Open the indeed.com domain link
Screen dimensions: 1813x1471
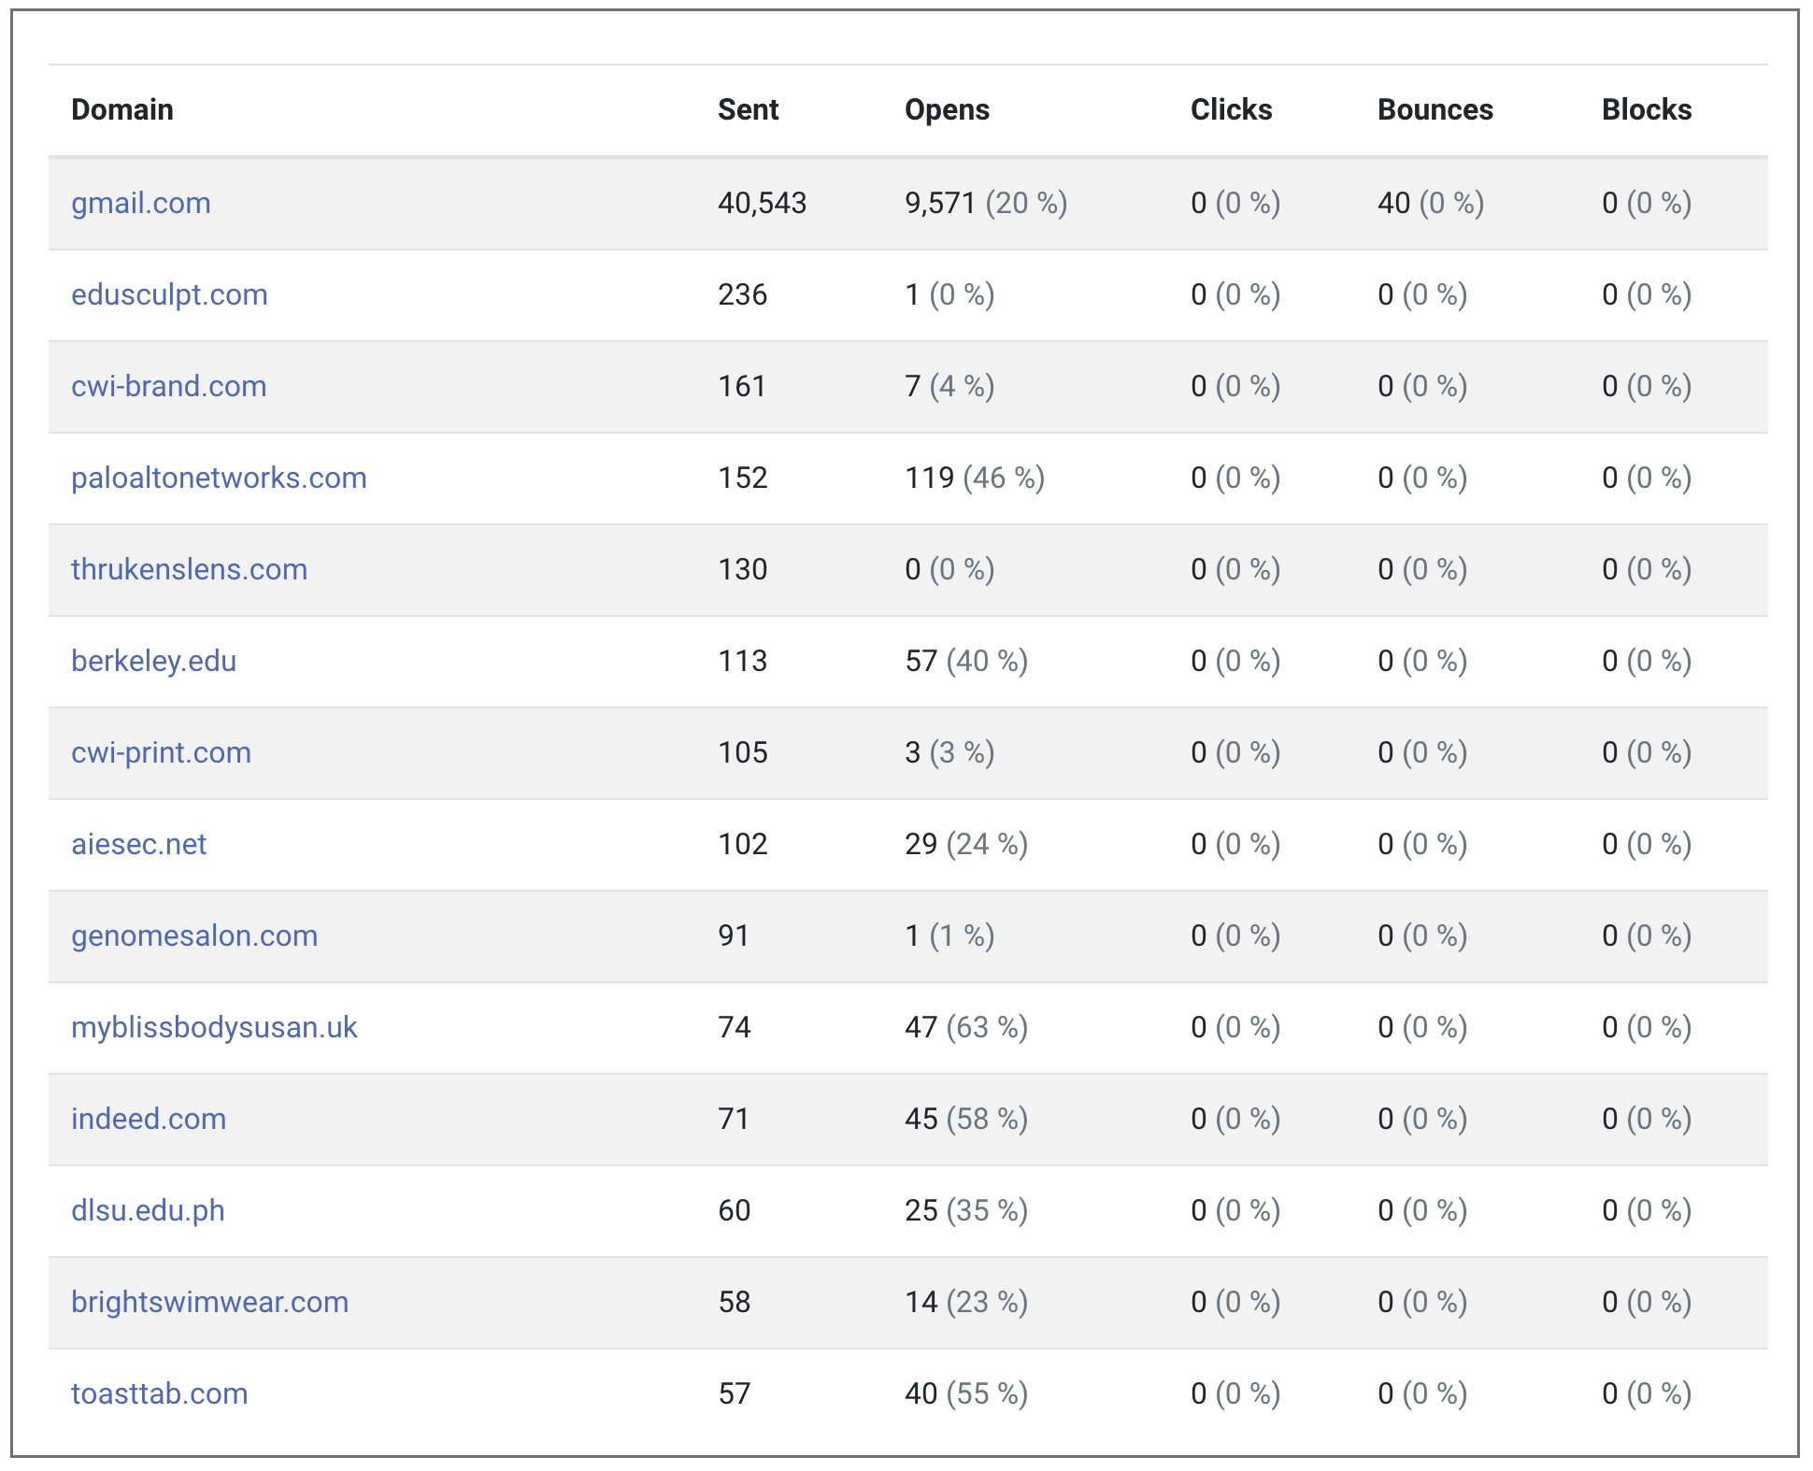[149, 1119]
